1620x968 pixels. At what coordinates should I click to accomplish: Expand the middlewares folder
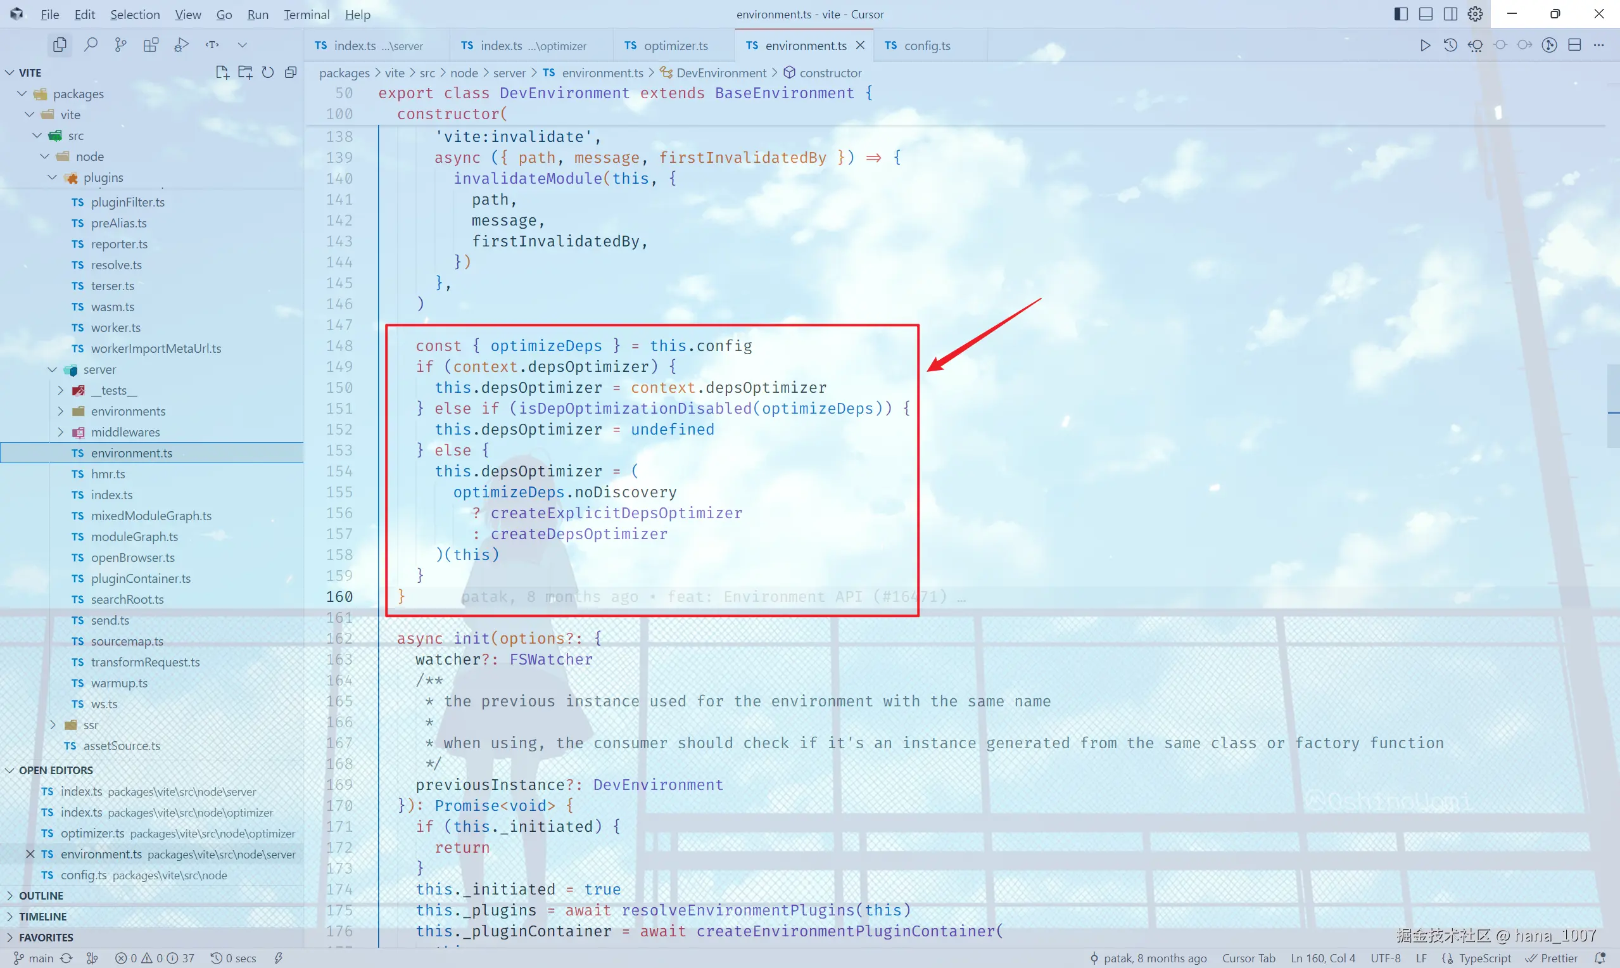[x=125, y=432]
